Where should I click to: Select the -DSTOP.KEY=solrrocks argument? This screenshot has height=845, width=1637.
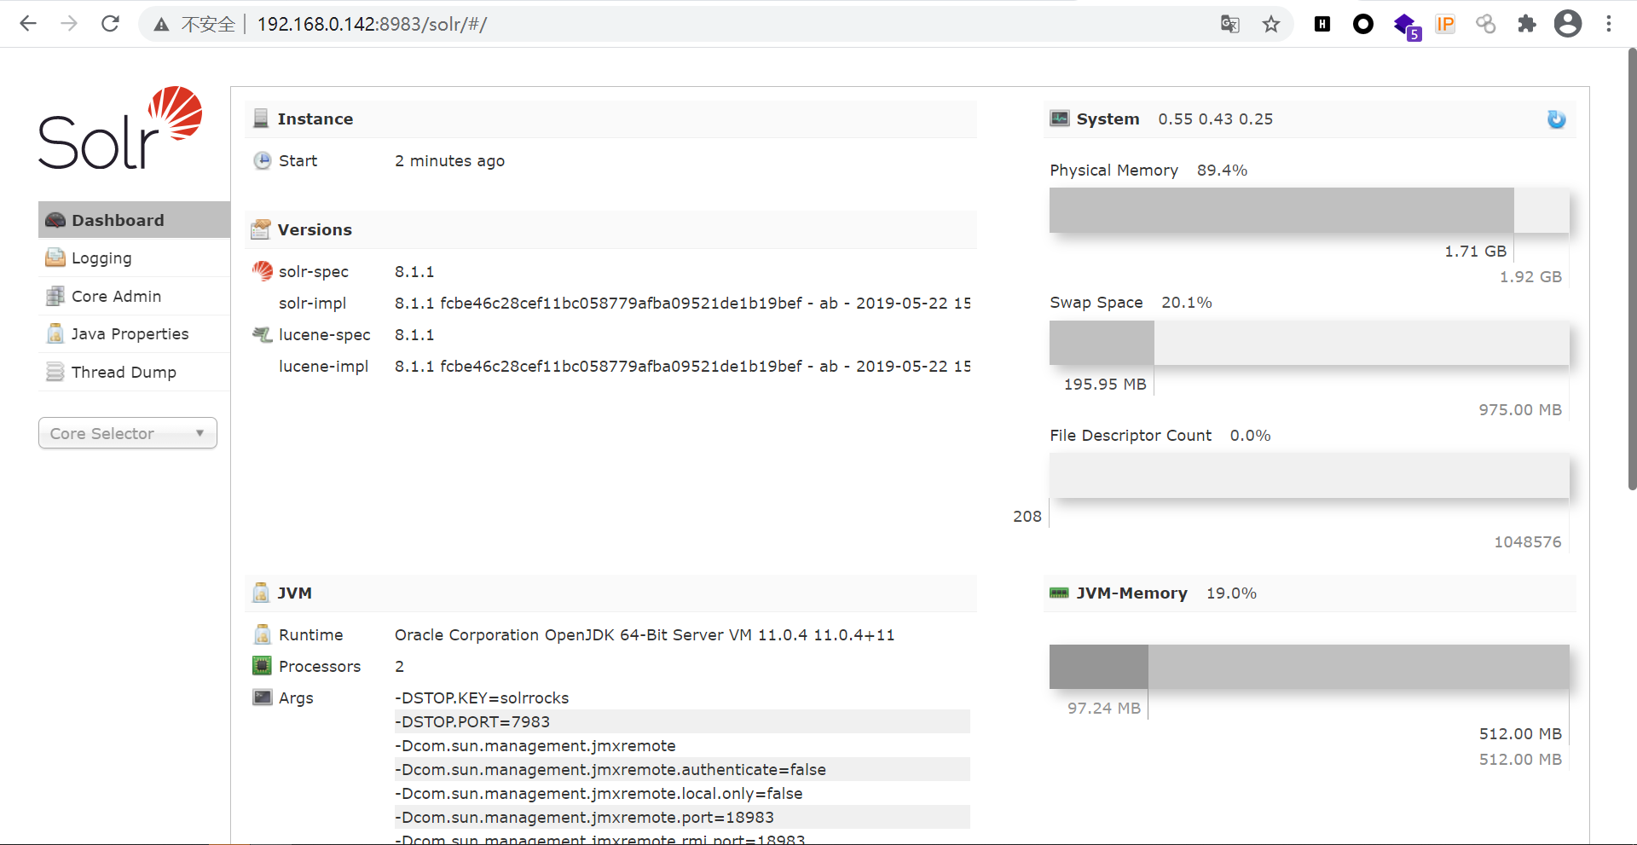(482, 697)
